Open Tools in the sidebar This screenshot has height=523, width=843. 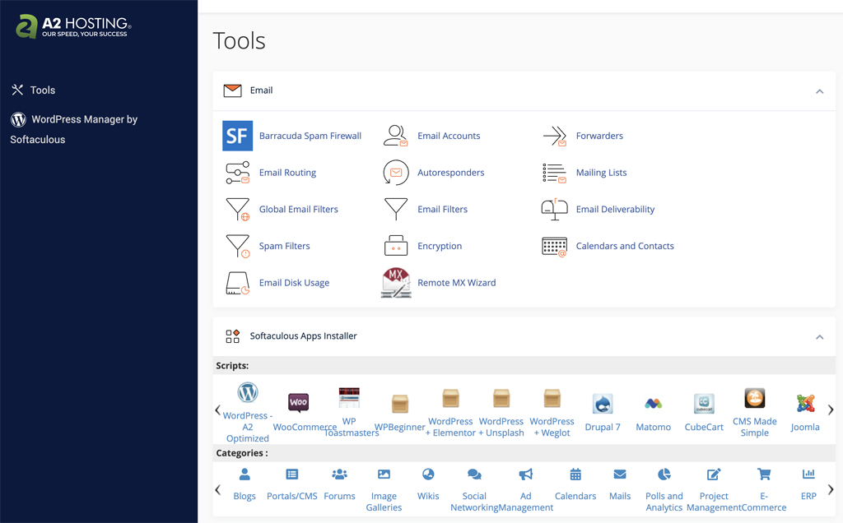click(x=33, y=90)
